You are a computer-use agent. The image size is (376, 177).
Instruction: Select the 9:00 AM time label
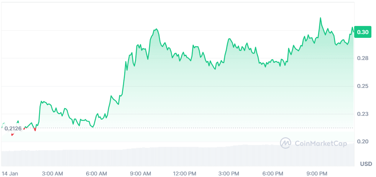pos(141,173)
